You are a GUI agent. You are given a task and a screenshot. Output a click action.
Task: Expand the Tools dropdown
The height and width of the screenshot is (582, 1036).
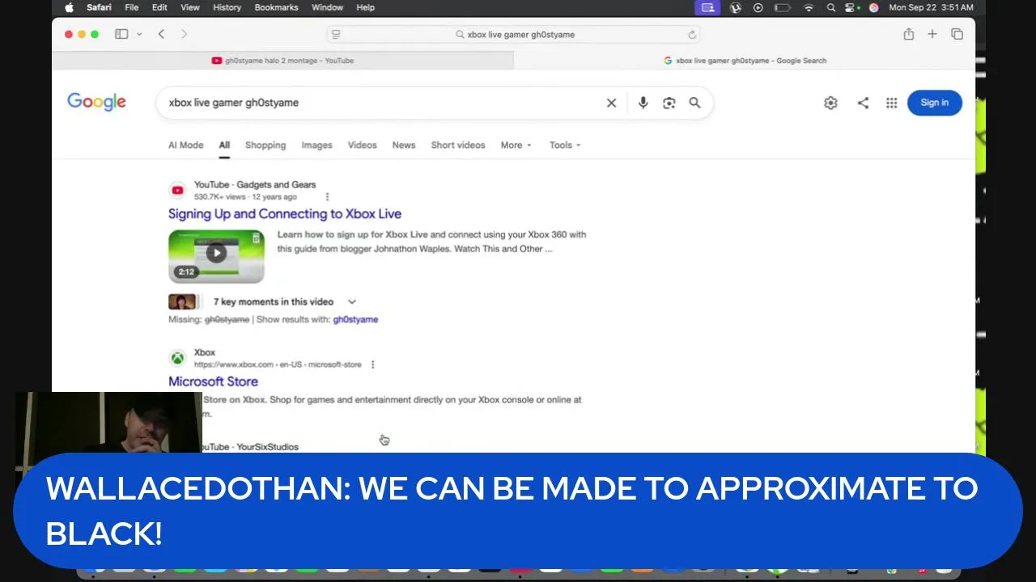[565, 145]
